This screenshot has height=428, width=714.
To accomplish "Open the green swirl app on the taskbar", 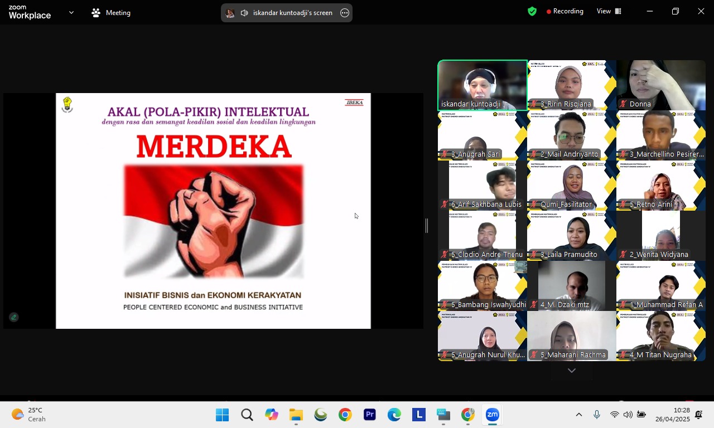I will [320, 415].
